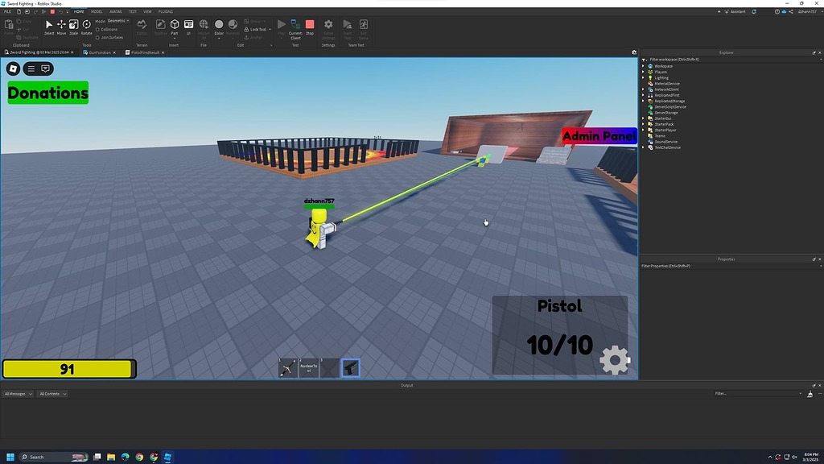Viewport: 824px width, 464px height.
Task: Close the GunFunction tab
Action: click(x=114, y=52)
